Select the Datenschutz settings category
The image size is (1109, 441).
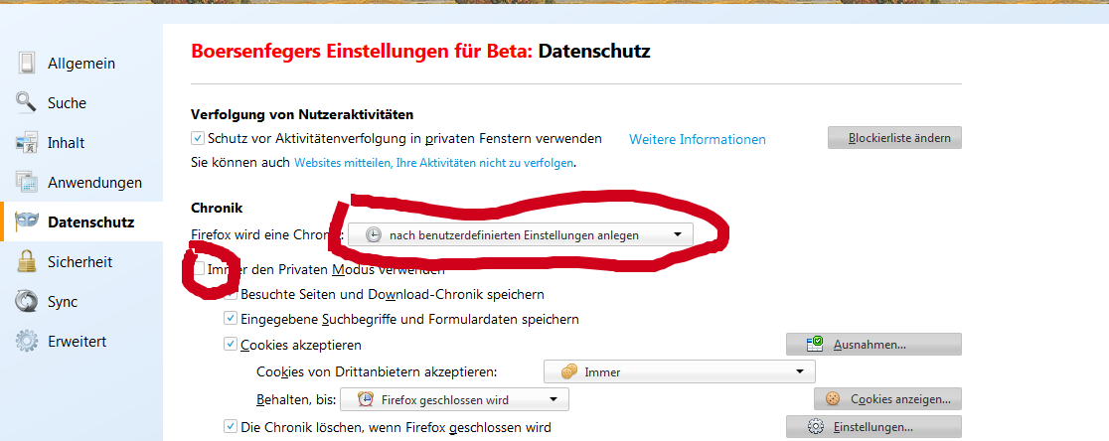81,221
